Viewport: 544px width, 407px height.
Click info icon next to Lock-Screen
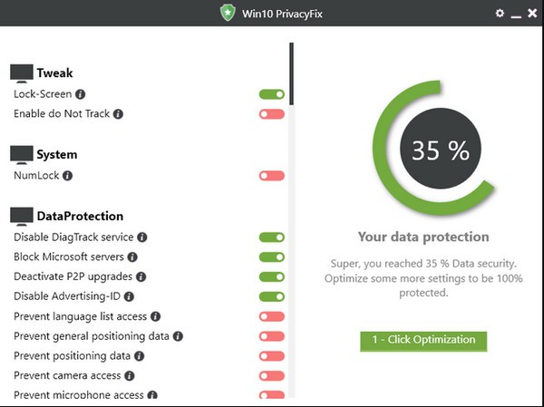(x=81, y=94)
